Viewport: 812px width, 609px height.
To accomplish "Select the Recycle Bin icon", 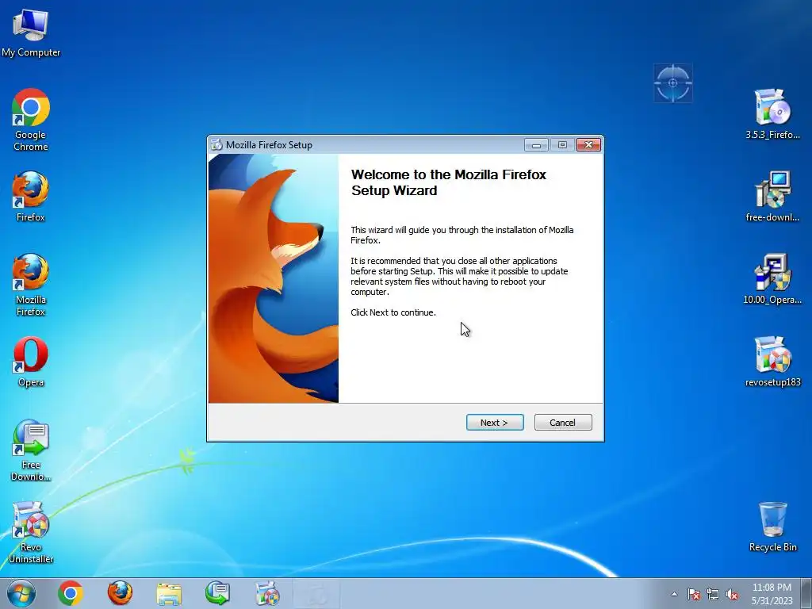I will (772, 527).
